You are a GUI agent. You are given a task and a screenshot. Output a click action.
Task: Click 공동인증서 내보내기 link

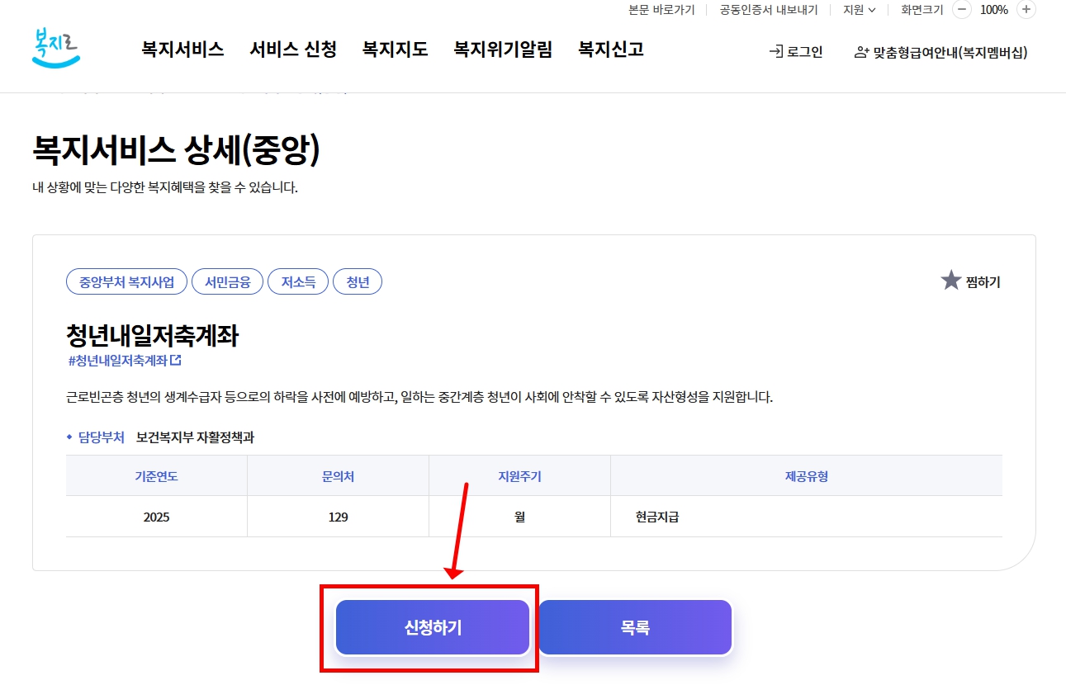[768, 10]
